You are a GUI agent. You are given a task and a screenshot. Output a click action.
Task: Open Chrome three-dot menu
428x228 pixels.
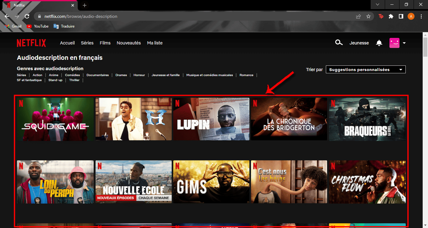(421, 16)
